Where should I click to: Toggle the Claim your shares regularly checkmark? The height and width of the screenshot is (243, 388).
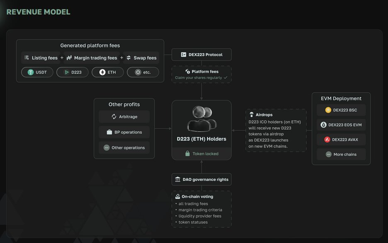(226, 77)
